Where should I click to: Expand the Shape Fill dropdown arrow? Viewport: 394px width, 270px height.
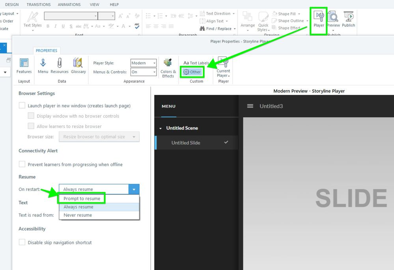pos(299,14)
